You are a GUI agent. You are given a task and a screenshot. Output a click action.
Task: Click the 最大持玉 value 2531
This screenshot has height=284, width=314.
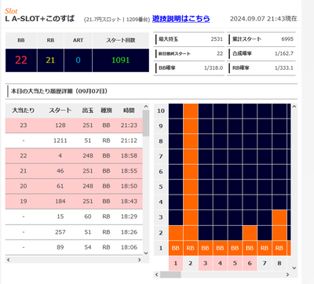tap(217, 39)
